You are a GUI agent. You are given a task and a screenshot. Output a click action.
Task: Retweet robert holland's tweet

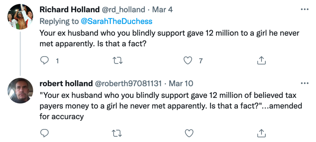pyautogui.click(x=116, y=133)
